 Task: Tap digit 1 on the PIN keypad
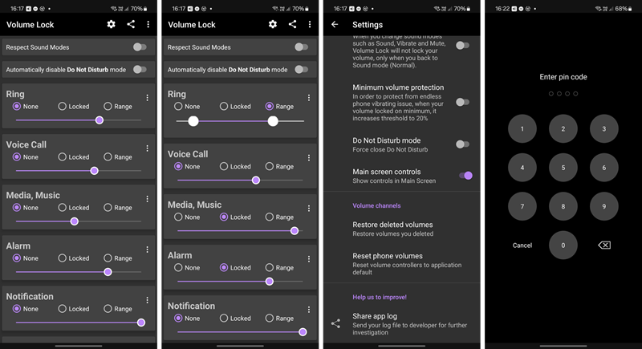pos(522,128)
